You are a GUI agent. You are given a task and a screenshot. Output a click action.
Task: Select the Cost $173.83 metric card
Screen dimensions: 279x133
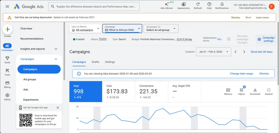point(118,92)
